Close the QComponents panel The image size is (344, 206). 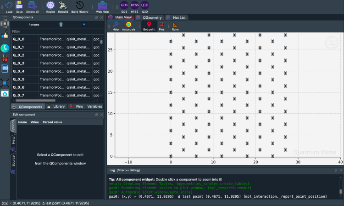(x=101, y=17)
